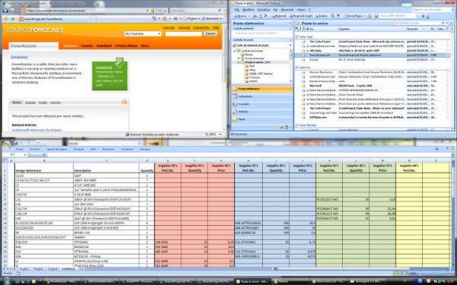Collapse the Data: Ieri message group
457x285 pixels.
297,68
